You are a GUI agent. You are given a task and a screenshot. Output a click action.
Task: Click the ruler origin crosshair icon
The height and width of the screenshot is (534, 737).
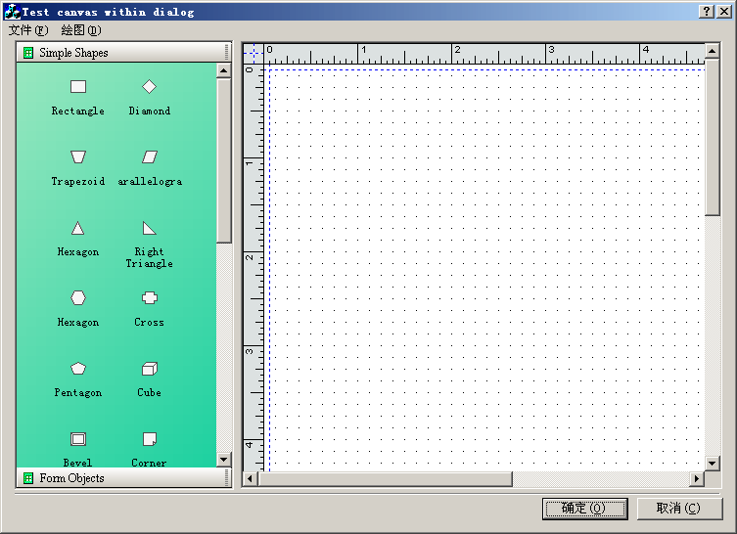pos(253,53)
